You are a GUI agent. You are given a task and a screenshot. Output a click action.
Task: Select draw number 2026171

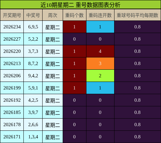click(12, 137)
